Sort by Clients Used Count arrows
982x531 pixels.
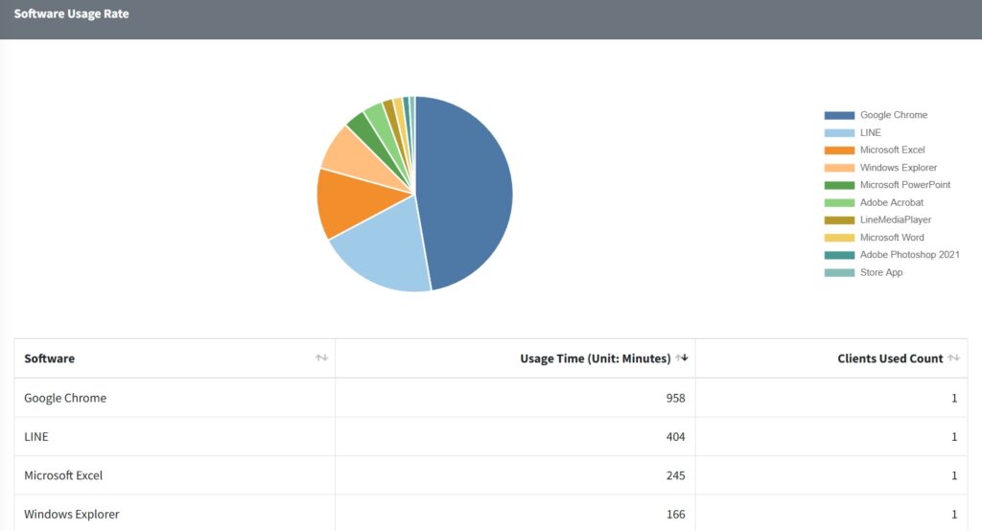coord(953,358)
